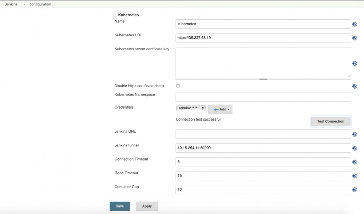This screenshot has height=214, width=364.
Task: Open help for Connection Timeout
Action: click(355, 162)
